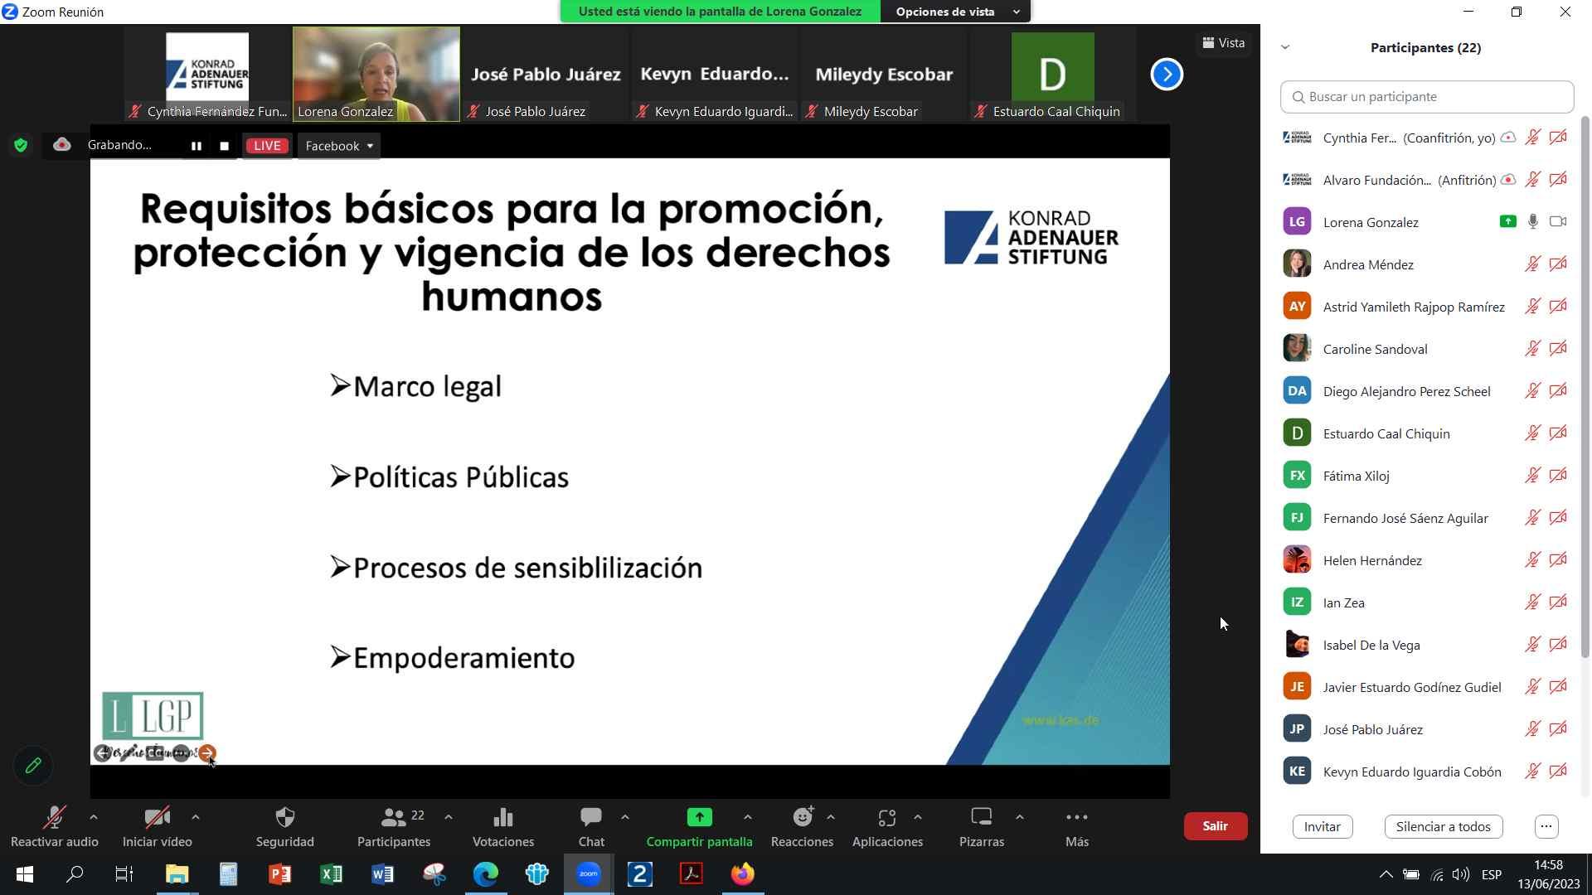This screenshot has width=1592, height=895.
Task: Open Aplicaciones apps icon
Action: [x=886, y=818]
